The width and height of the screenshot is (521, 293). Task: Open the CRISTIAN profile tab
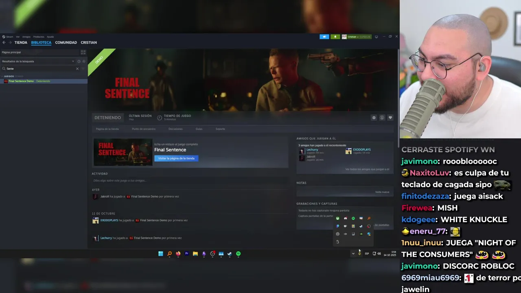point(89,42)
